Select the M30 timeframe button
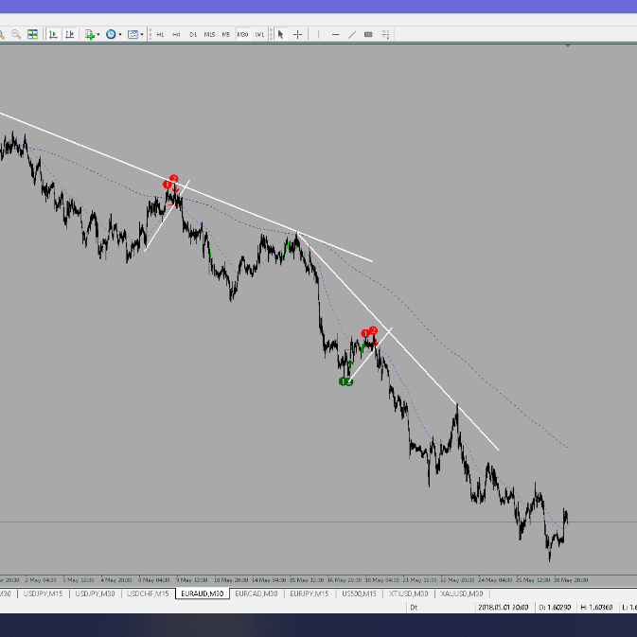The image size is (637, 637). [242, 34]
